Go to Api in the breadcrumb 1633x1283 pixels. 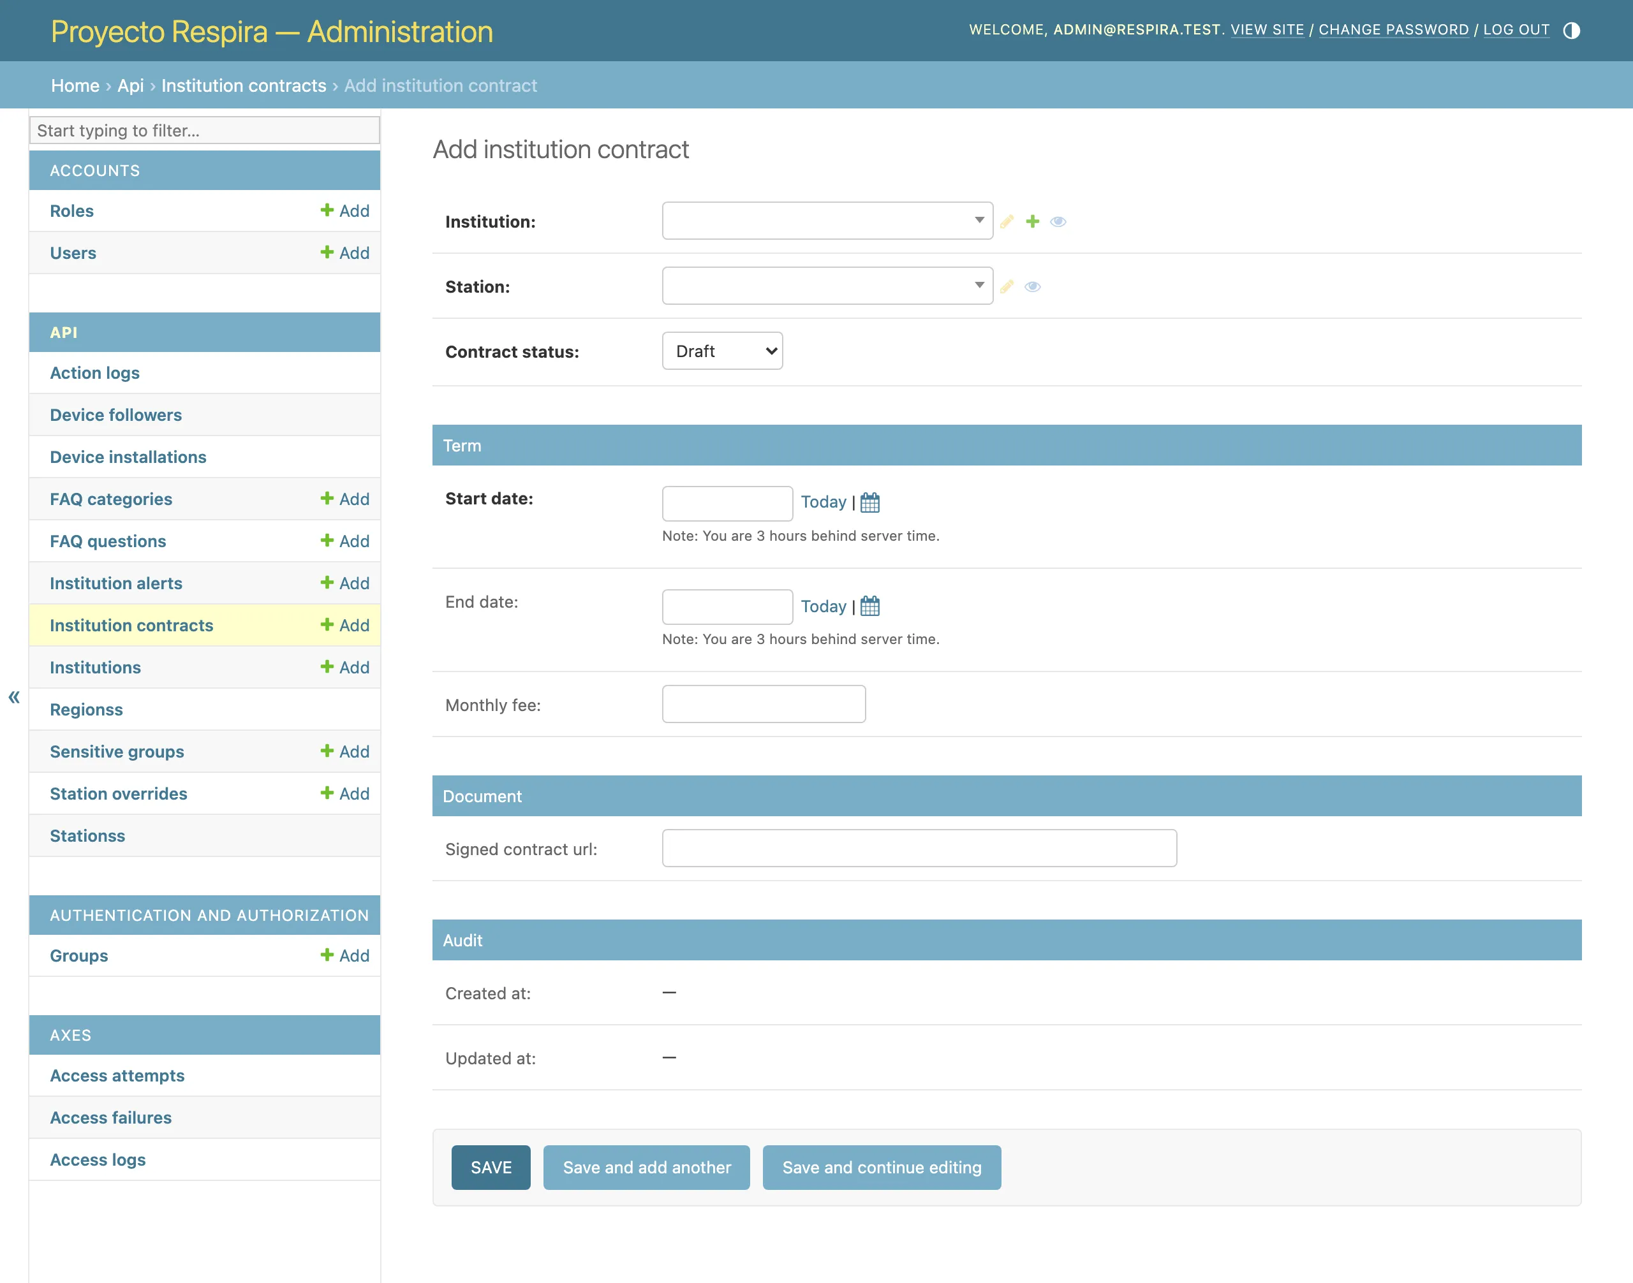click(130, 85)
